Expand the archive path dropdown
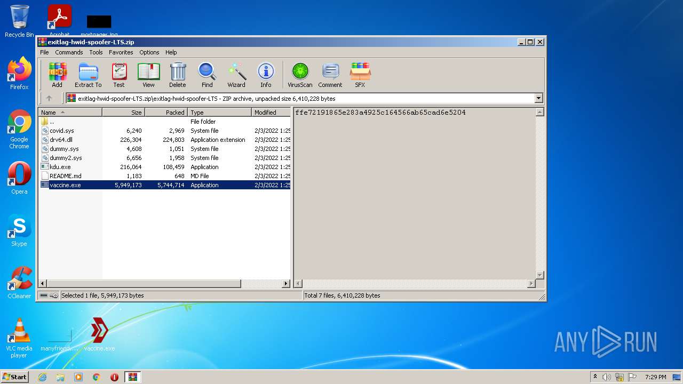The width and height of the screenshot is (683, 384). pyautogui.click(x=538, y=98)
